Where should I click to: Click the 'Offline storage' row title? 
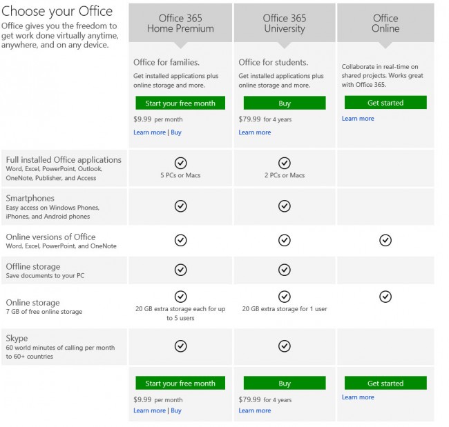[33, 266]
